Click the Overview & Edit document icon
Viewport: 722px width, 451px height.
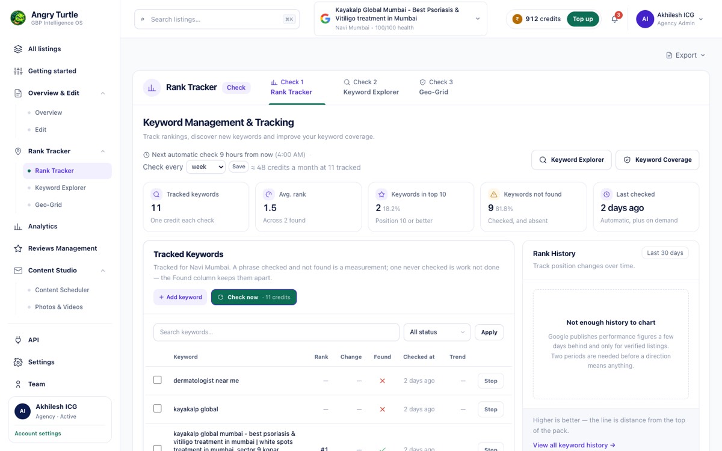click(18, 93)
